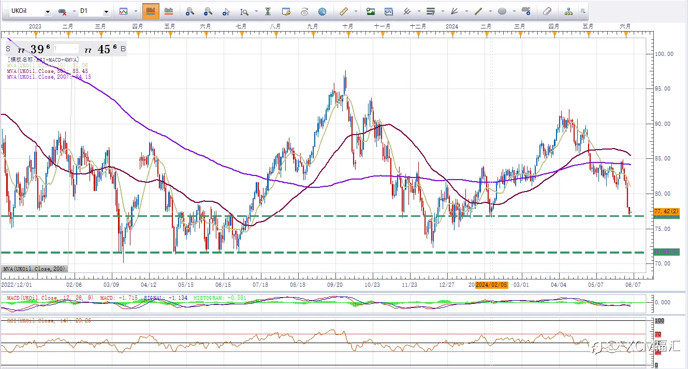Select the eraser tool
This screenshot has height=369, width=688.
pos(547,11)
